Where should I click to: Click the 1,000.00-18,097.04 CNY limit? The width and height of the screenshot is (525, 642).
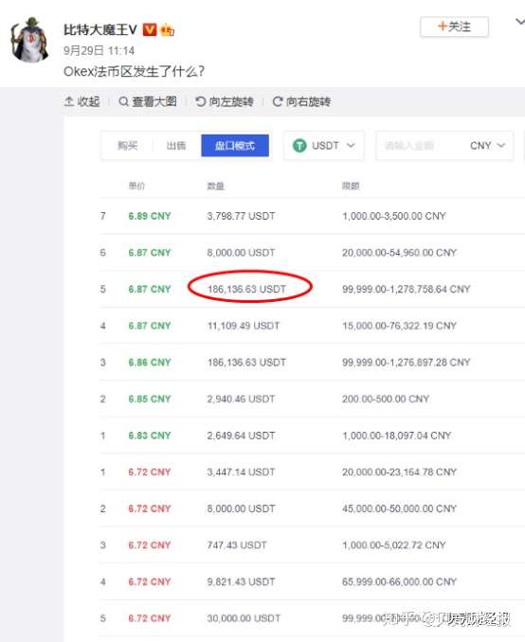click(397, 436)
